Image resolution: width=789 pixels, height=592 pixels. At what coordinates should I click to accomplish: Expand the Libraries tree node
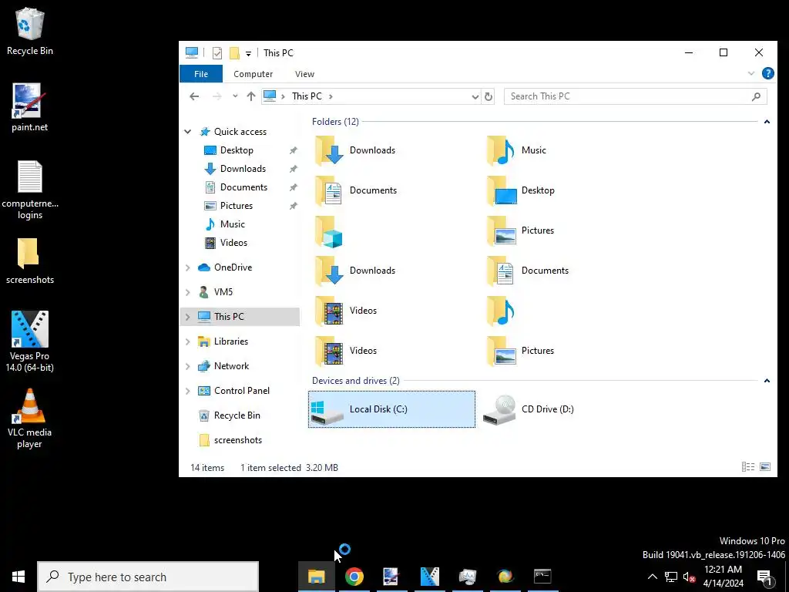click(188, 341)
